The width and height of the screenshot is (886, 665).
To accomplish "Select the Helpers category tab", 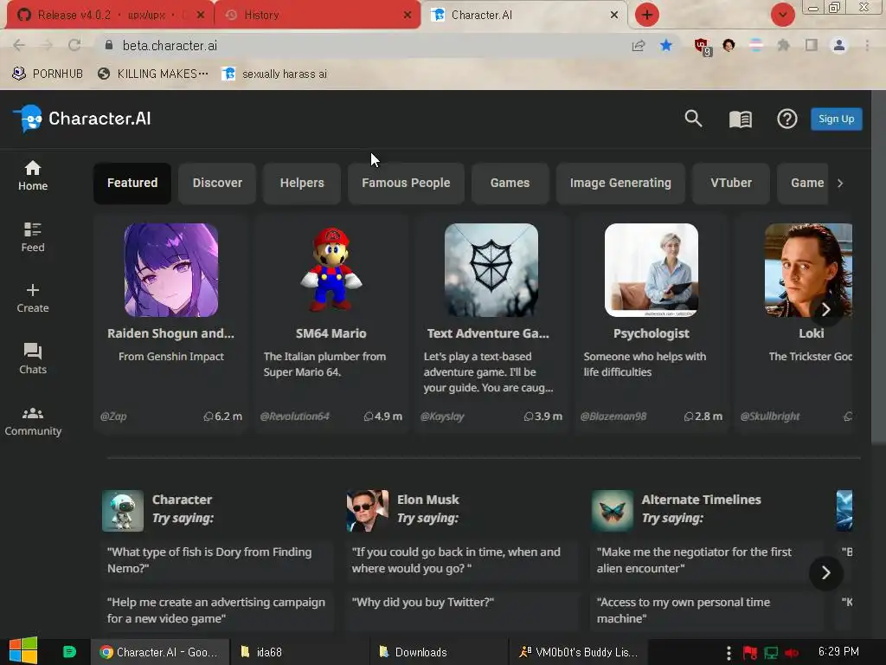I will [302, 184].
